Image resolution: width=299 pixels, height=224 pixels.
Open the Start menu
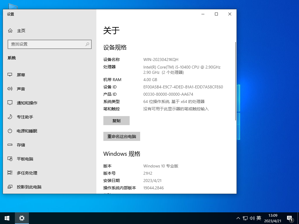point(6,218)
